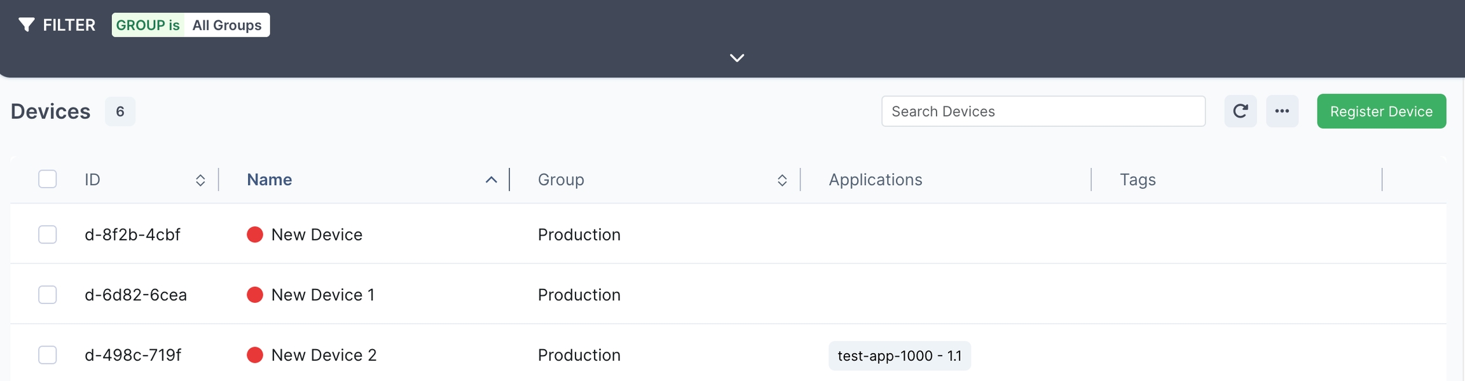Expand the filter panel chevron
1465x381 pixels.
(x=736, y=58)
